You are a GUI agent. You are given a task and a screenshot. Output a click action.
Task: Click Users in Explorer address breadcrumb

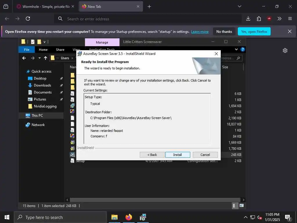click(65, 58)
